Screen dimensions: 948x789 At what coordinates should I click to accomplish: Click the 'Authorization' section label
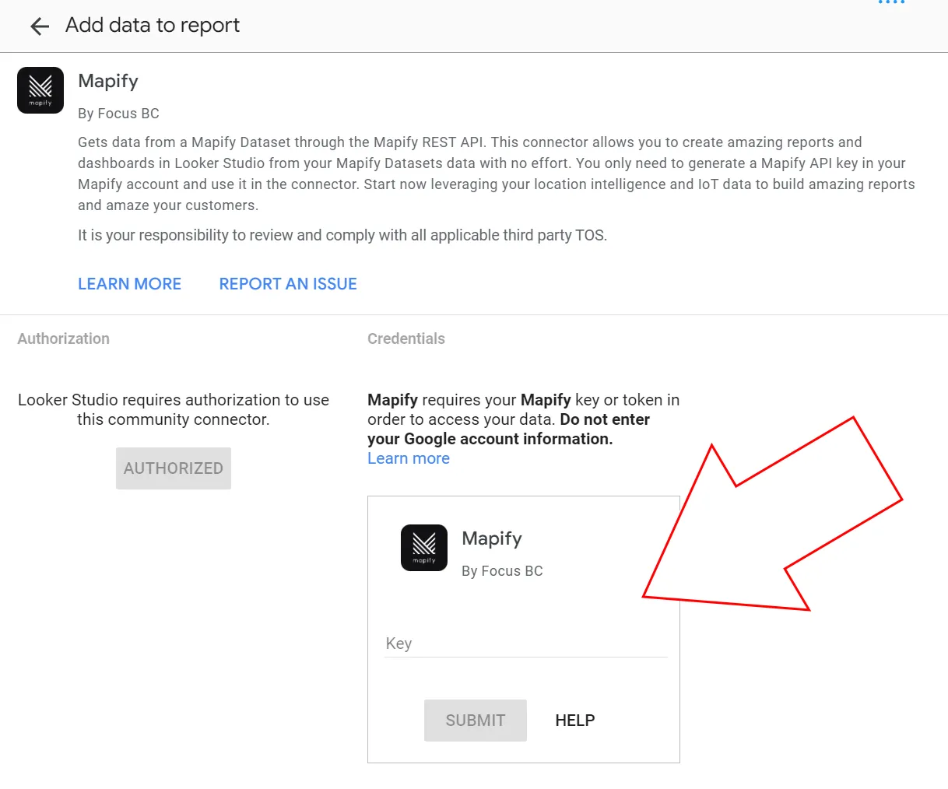[64, 338]
